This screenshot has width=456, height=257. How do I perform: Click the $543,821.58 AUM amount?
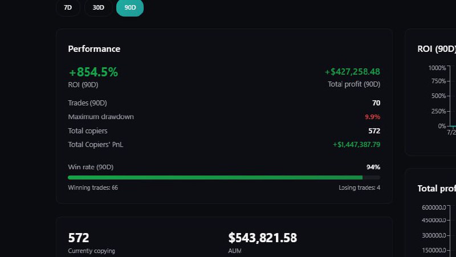point(263,238)
